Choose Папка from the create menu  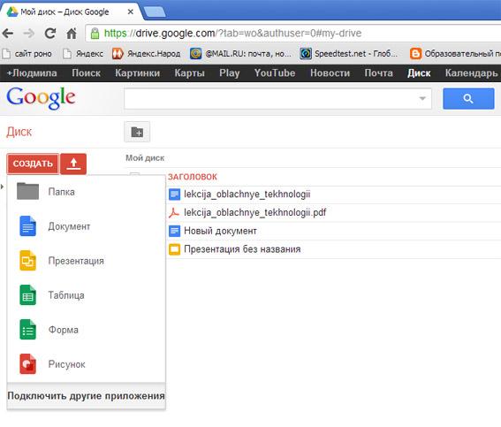point(87,192)
